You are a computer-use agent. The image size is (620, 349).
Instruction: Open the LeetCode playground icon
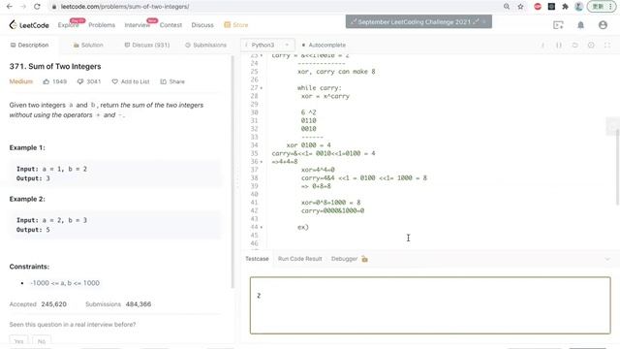coord(558,25)
